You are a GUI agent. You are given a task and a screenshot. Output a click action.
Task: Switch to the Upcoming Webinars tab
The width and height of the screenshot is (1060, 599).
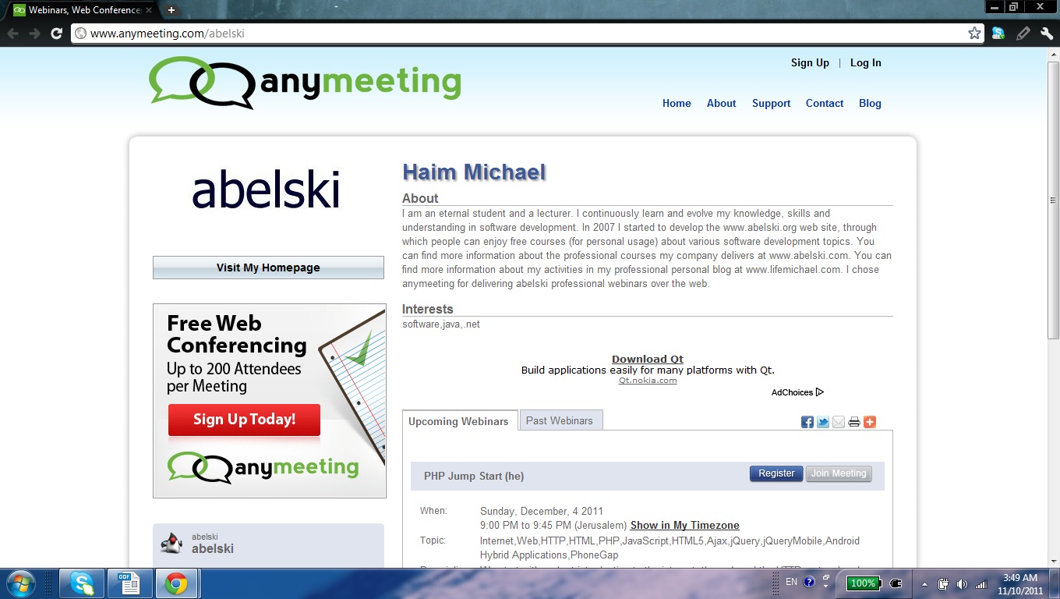[x=458, y=421]
